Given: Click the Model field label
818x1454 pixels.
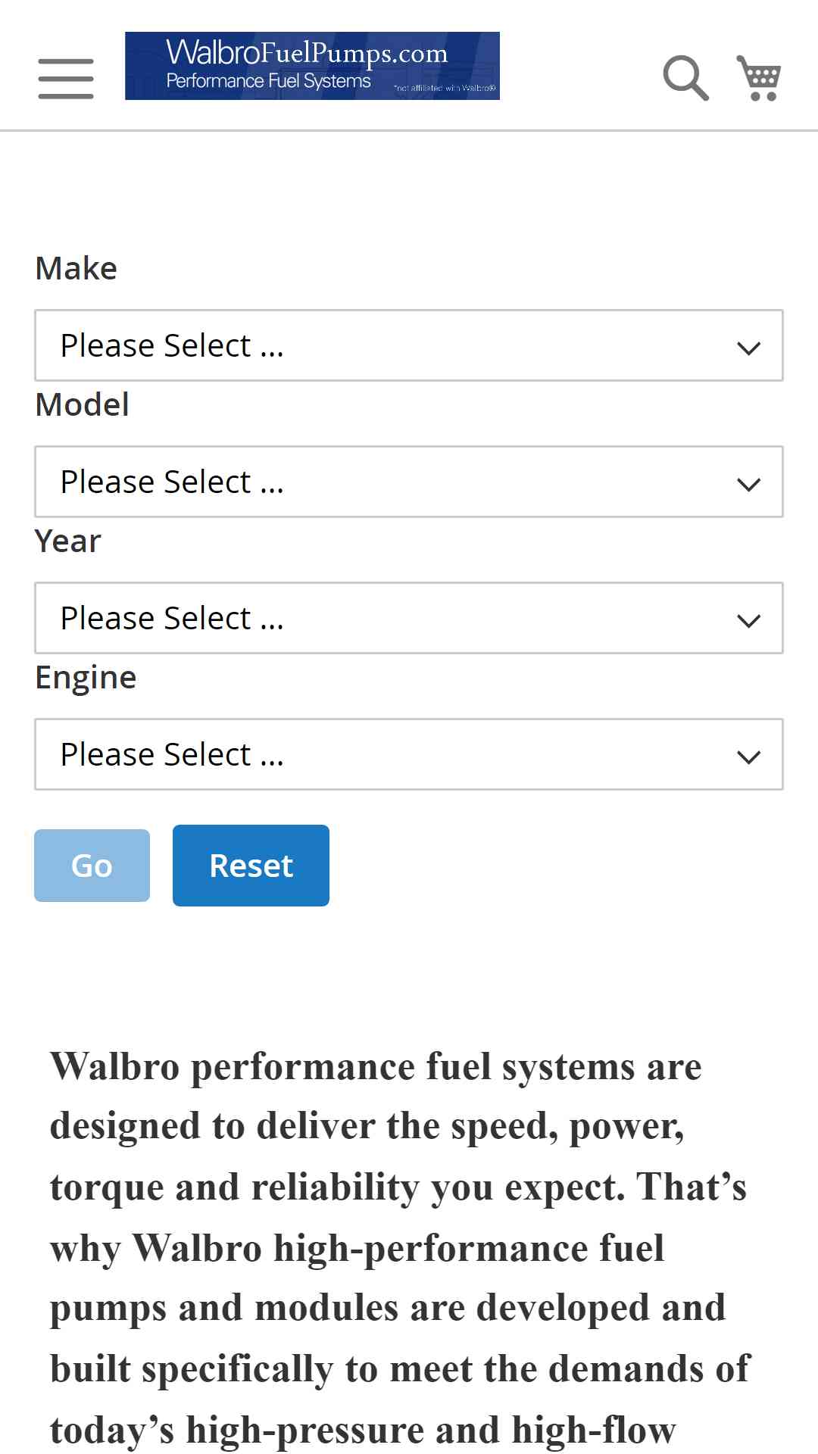Looking at the screenshot, I should click(82, 404).
